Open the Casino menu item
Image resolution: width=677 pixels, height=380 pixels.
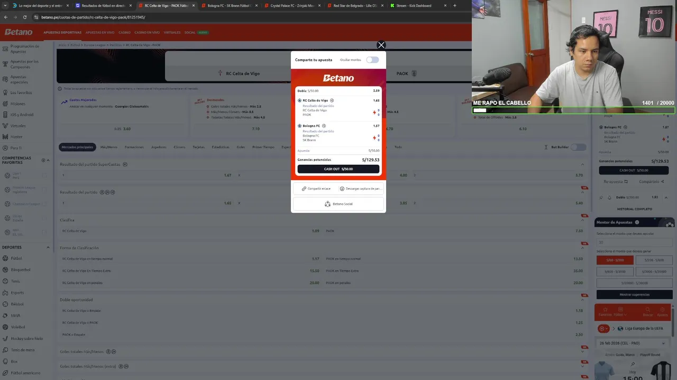click(124, 32)
